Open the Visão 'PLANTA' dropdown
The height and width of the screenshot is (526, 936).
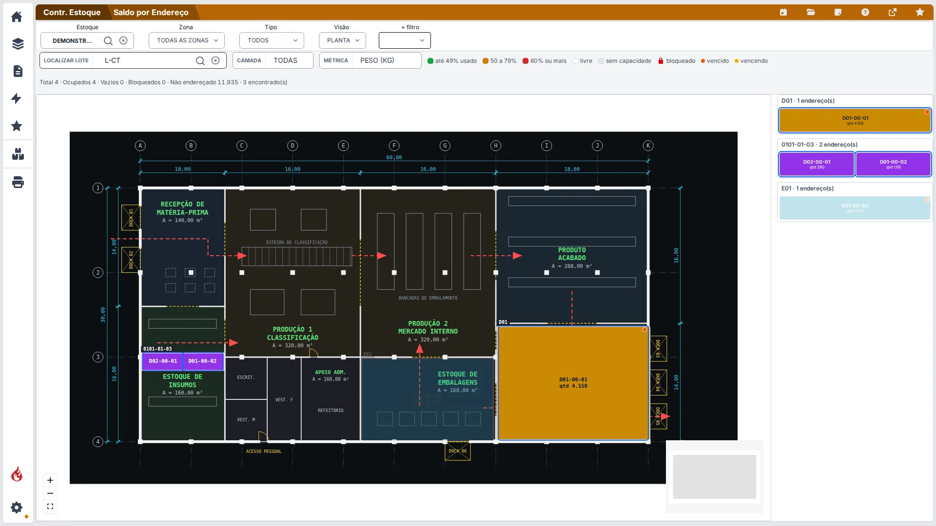coord(342,40)
